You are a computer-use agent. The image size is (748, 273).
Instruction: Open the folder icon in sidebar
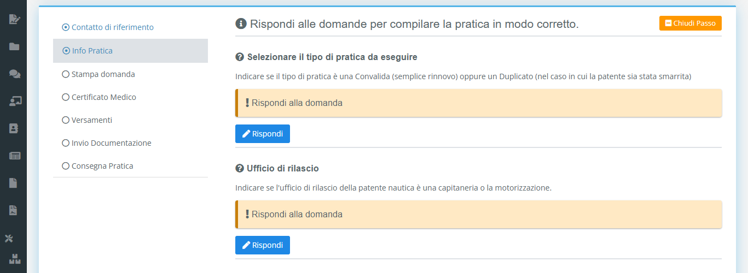pos(14,46)
